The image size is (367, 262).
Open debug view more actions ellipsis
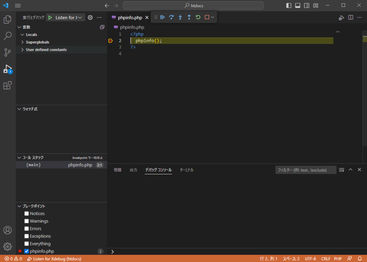point(99,18)
